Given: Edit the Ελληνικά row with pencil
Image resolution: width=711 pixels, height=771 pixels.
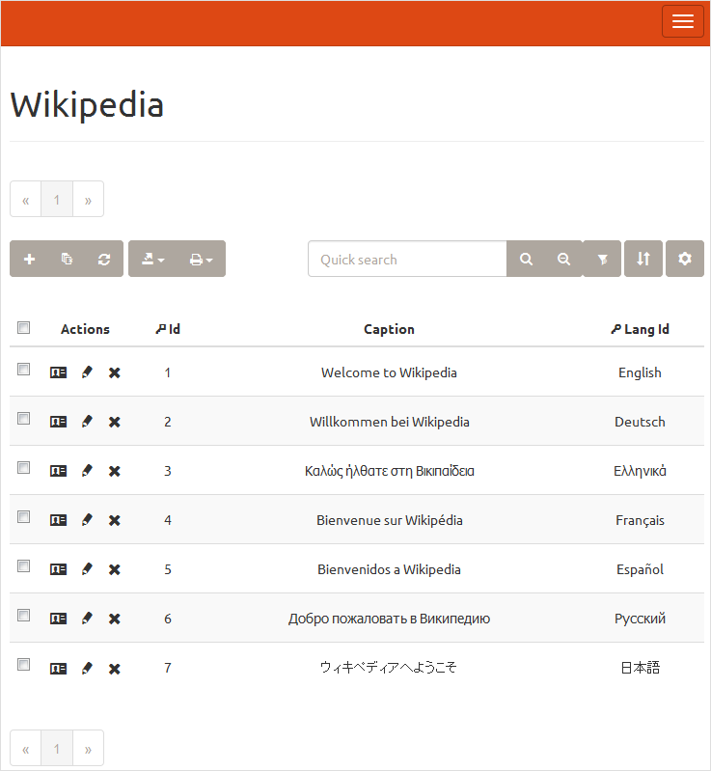Looking at the screenshot, I should click(87, 471).
